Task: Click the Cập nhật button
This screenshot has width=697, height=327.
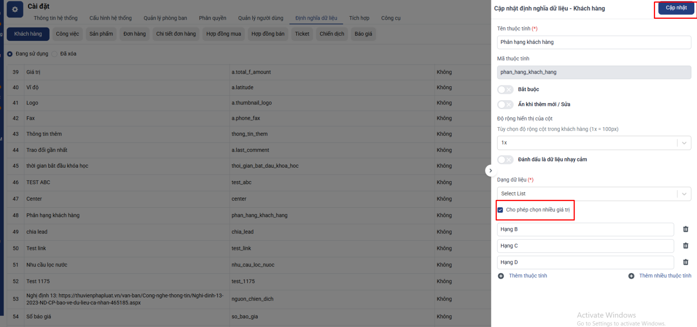Action: [676, 8]
